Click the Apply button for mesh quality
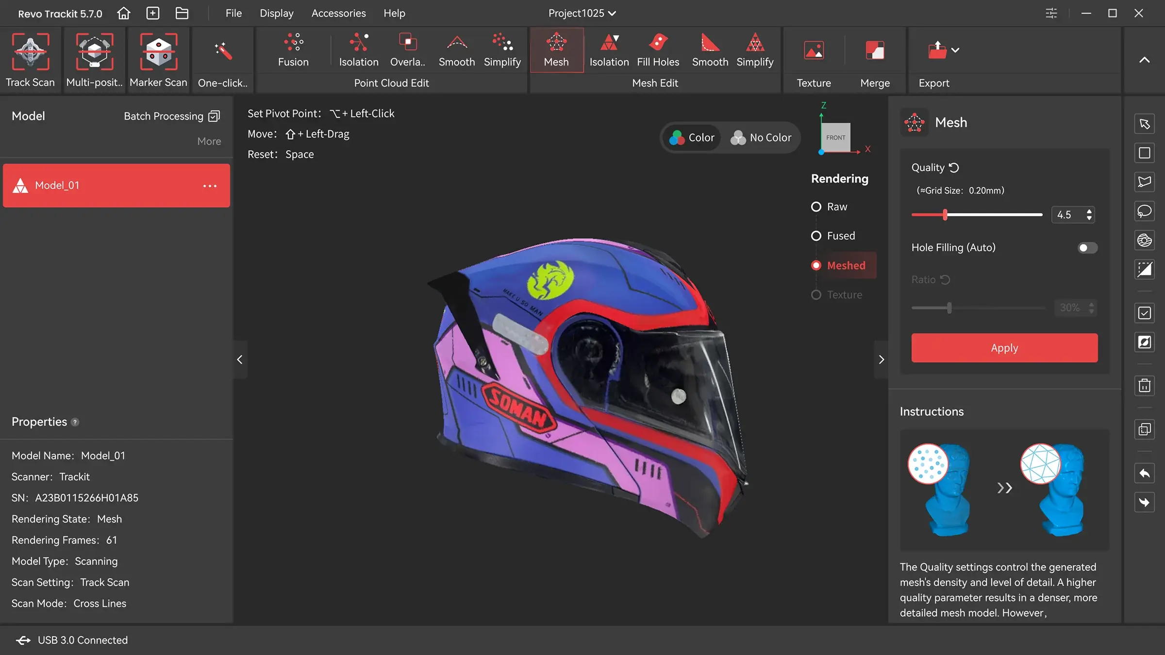Image resolution: width=1165 pixels, height=655 pixels. pos(1004,348)
